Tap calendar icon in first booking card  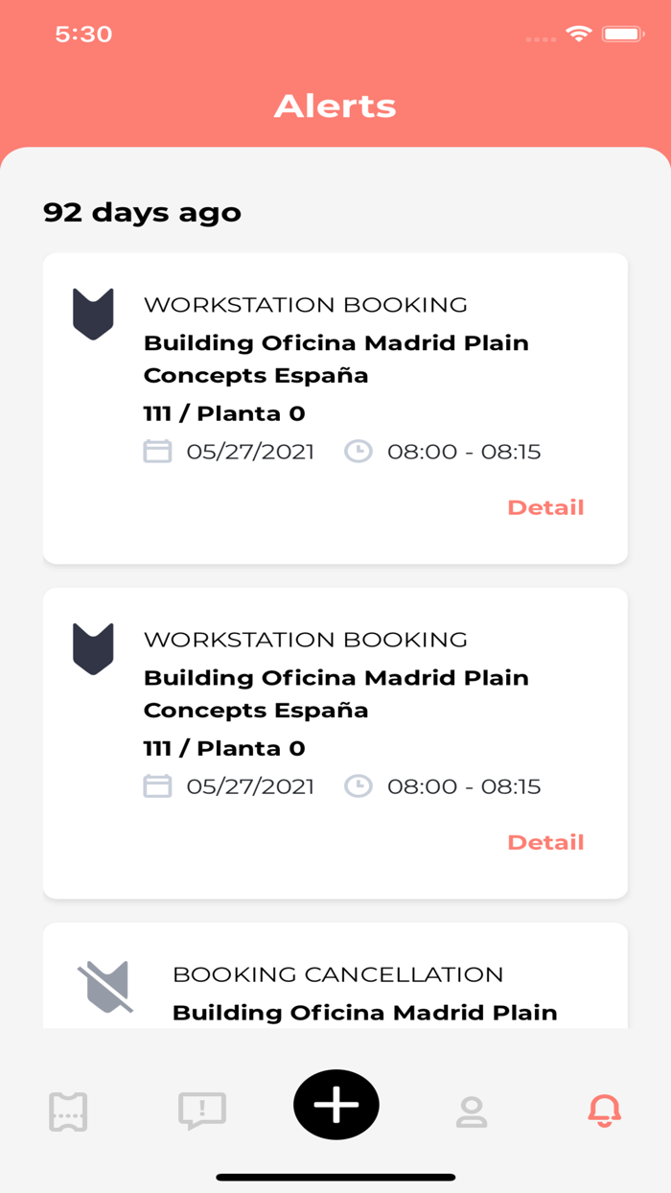tap(157, 451)
